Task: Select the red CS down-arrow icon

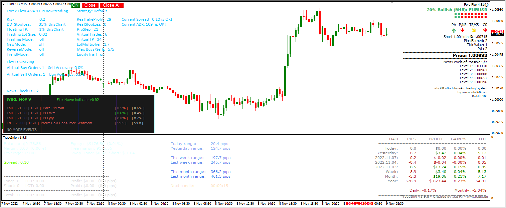Action: (x=485, y=30)
